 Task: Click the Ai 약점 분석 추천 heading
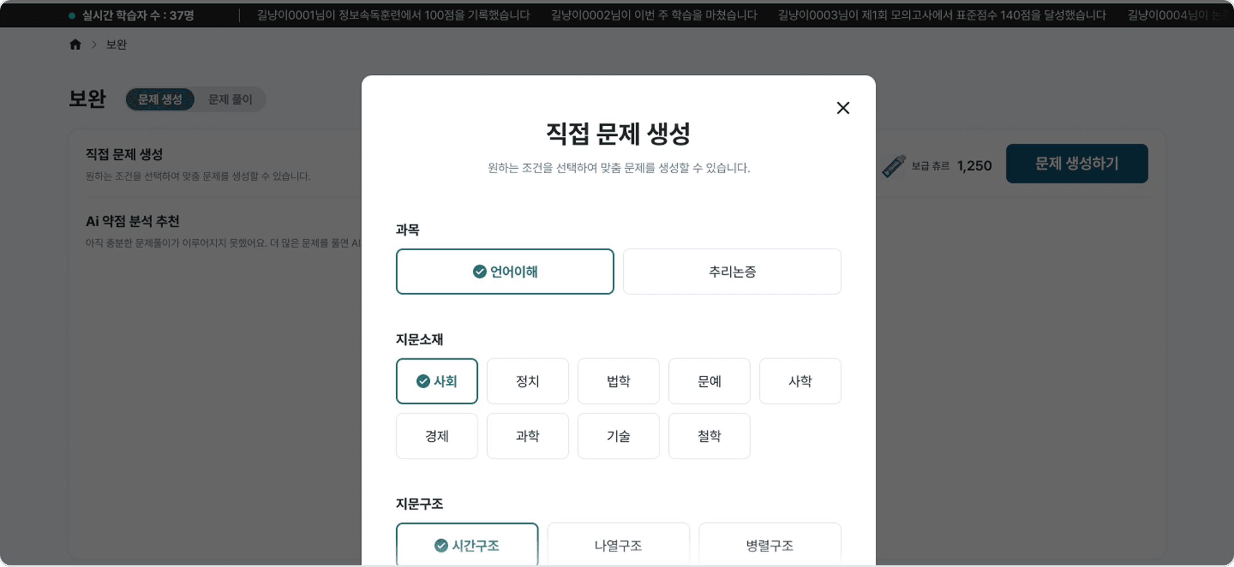pos(132,221)
